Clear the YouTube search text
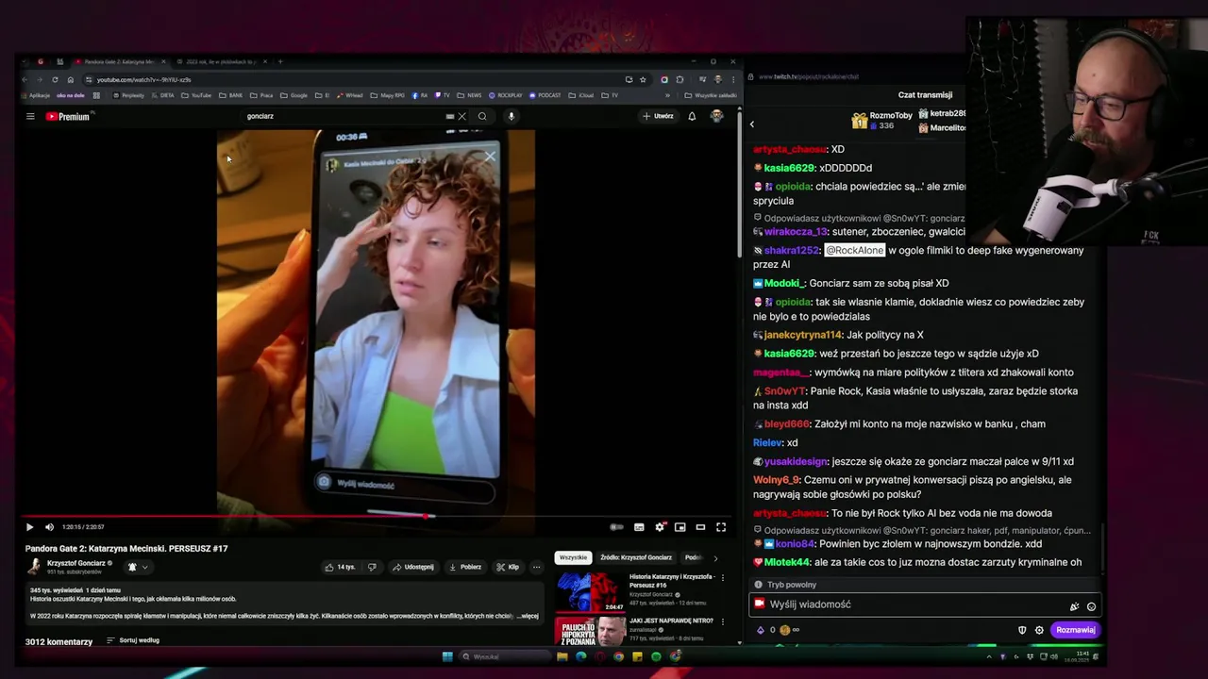Image resolution: width=1208 pixels, height=679 pixels. coord(461,116)
